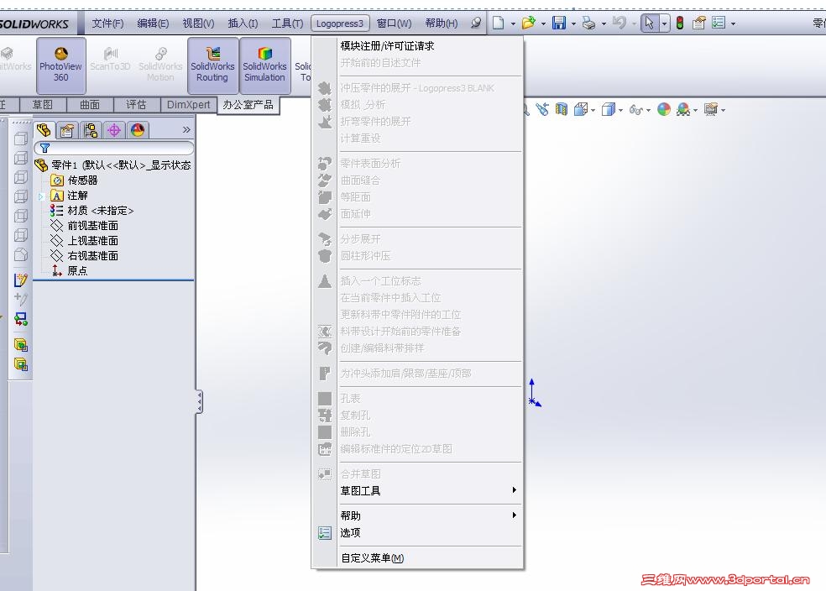Switch to the DimXpert tab
Image resolution: width=826 pixels, height=591 pixels.
pyautogui.click(x=188, y=104)
